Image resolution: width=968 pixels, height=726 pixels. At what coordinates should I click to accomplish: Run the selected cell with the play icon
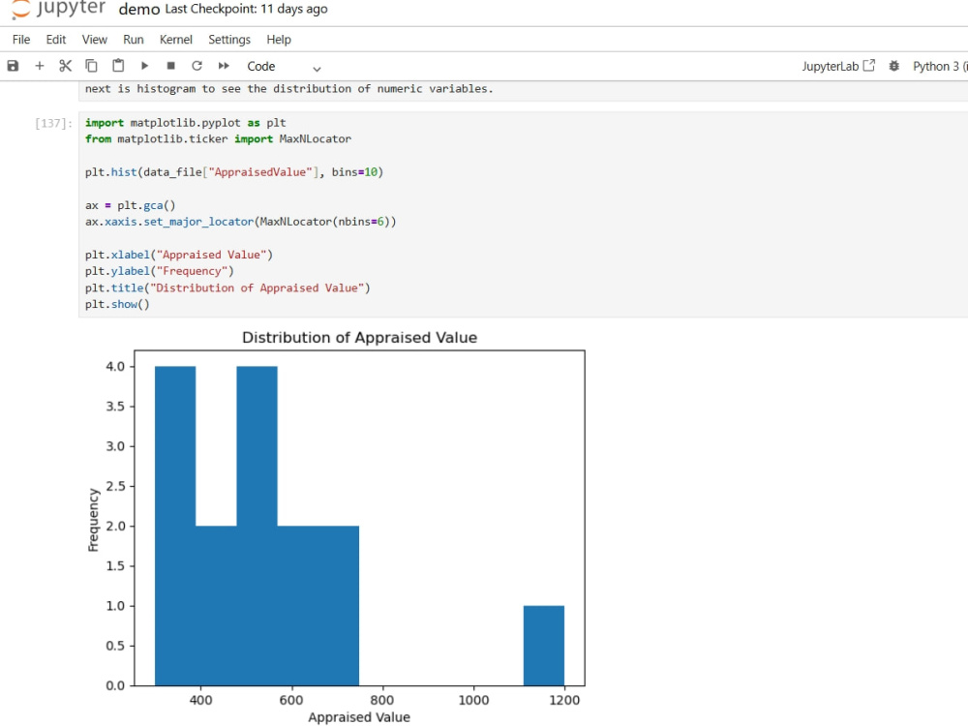pyautogui.click(x=144, y=66)
